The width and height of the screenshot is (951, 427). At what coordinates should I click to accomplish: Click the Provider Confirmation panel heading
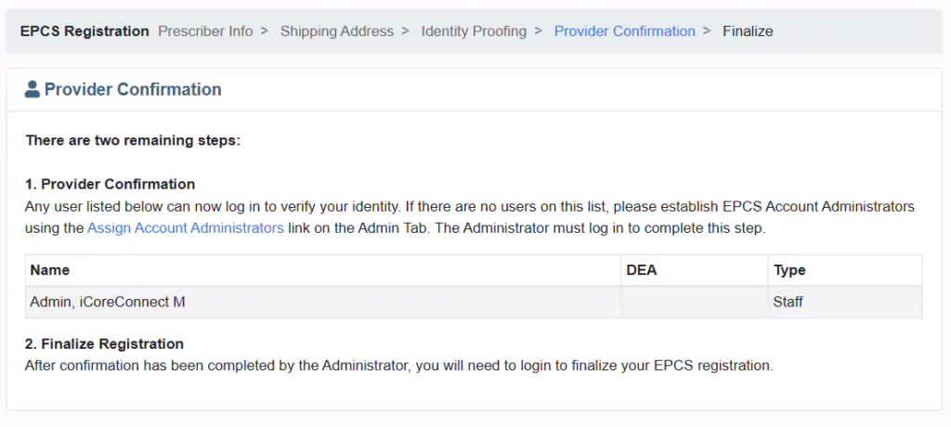click(x=133, y=90)
